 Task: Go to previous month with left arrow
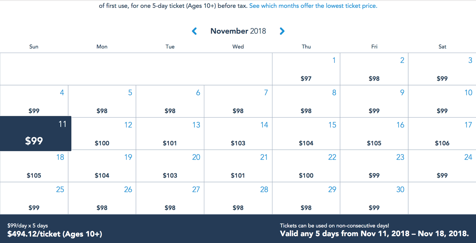click(194, 31)
